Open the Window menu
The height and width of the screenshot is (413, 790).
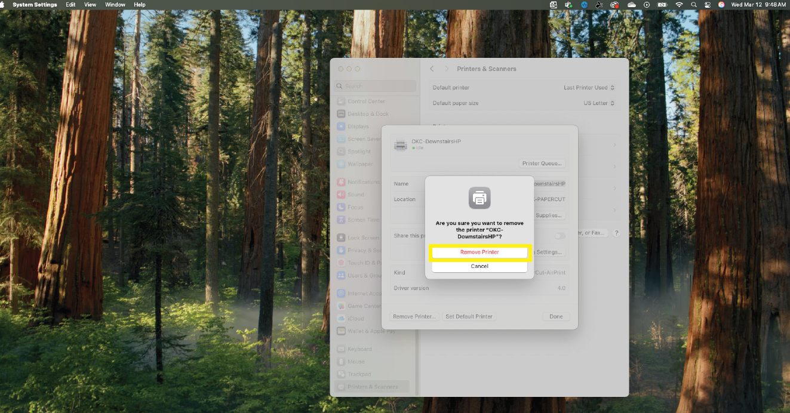pos(115,5)
